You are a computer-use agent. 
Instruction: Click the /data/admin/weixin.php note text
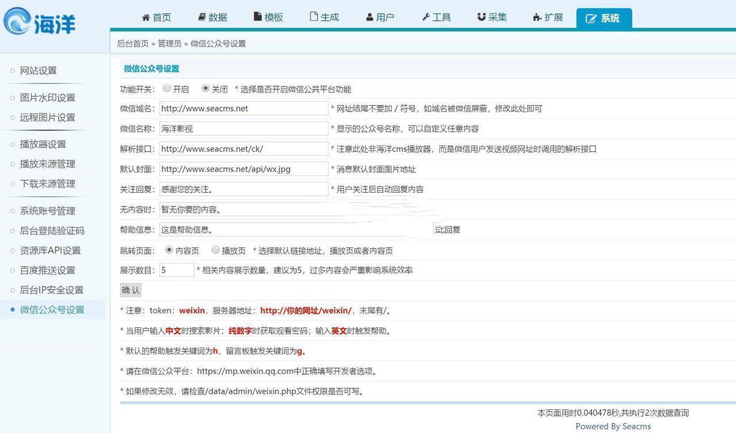click(x=243, y=392)
